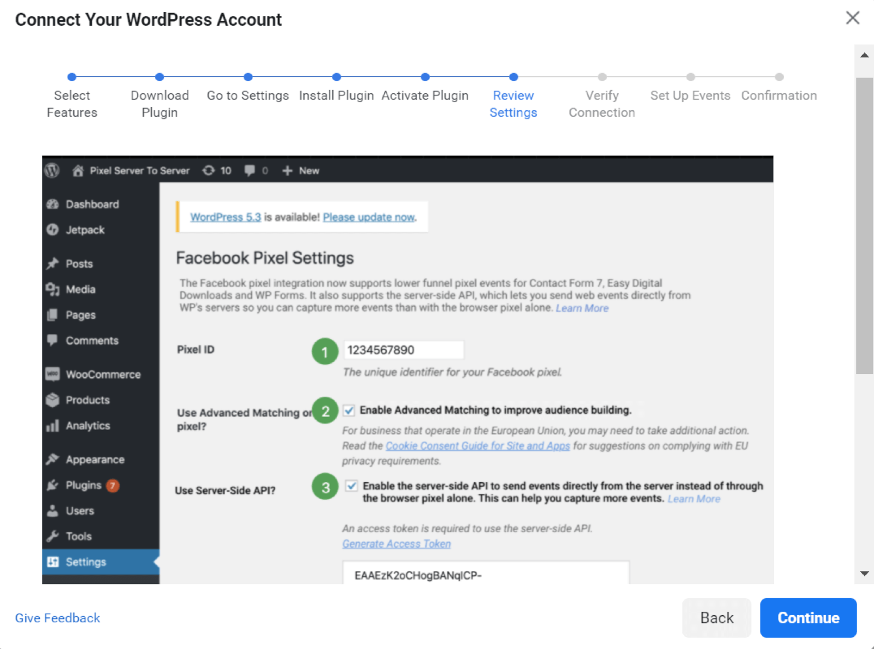Open the Install Plugin step
This screenshot has width=874, height=649.
[x=336, y=96]
